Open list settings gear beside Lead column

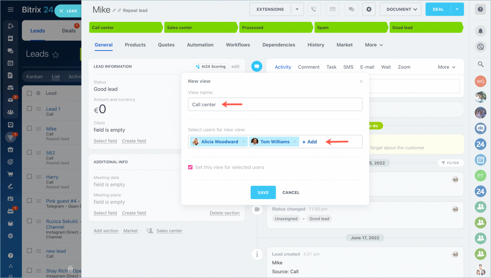tap(38, 93)
